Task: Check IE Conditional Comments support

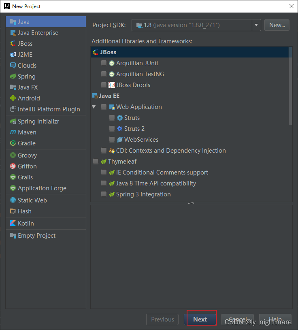Action: (x=104, y=172)
